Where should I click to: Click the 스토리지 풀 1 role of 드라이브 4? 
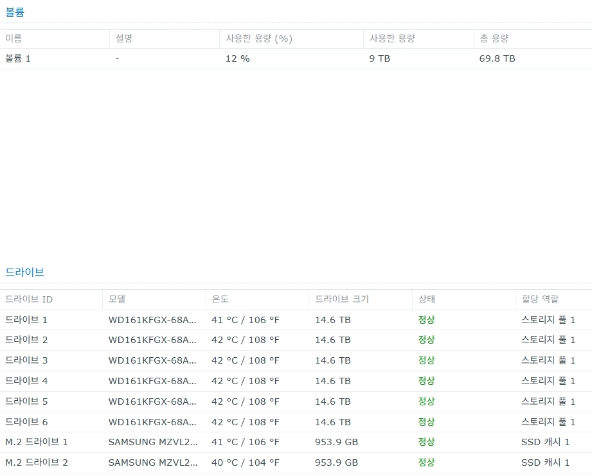(548, 381)
